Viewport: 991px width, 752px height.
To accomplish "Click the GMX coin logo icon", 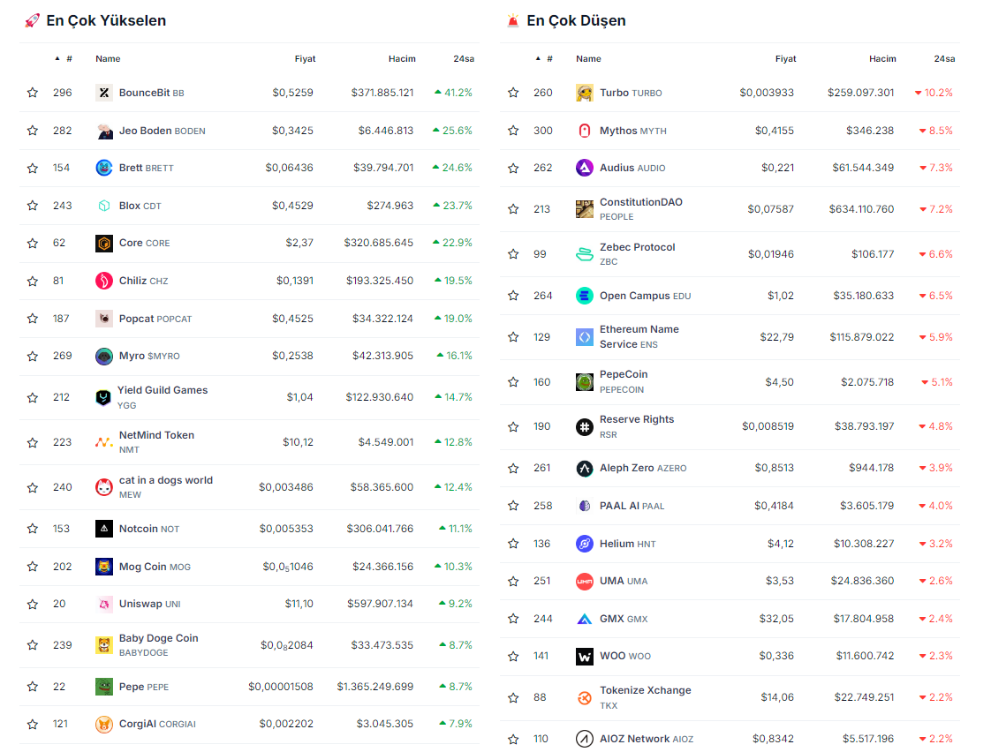I will pyautogui.click(x=585, y=619).
